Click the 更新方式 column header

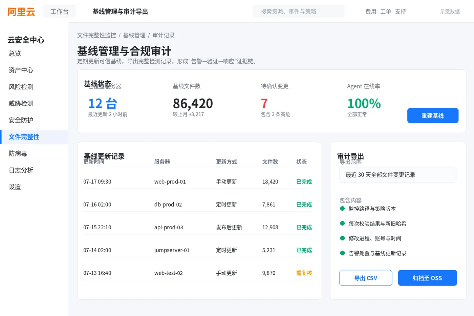point(227,162)
